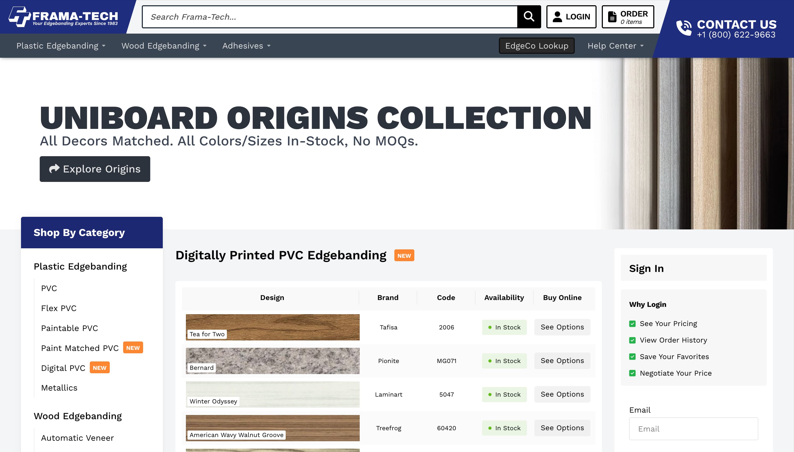Click the Bernard granite swatch thumbnail
This screenshot has height=452, width=794.
[x=272, y=361]
